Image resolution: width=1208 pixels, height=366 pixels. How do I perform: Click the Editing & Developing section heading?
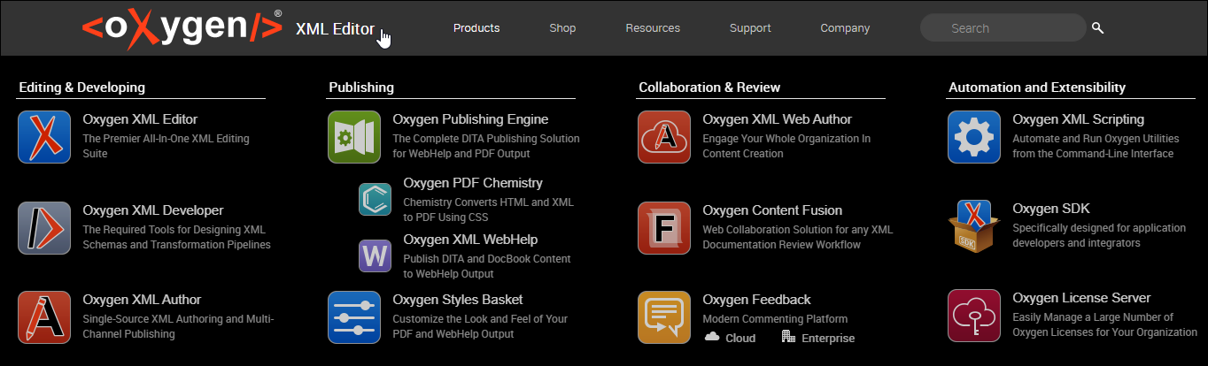81,88
